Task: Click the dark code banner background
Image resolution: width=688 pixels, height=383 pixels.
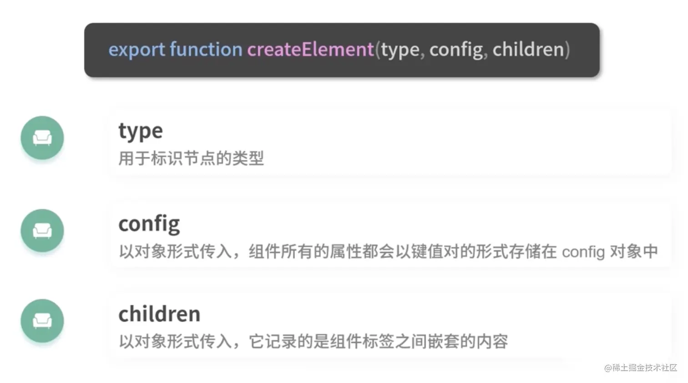Action: click(x=342, y=50)
